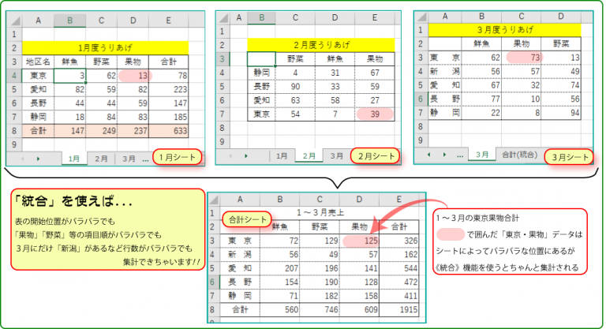Click the next-sheet arrow in the 2月 sheet window
The image size is (606, 329).
tap(246, 155)
